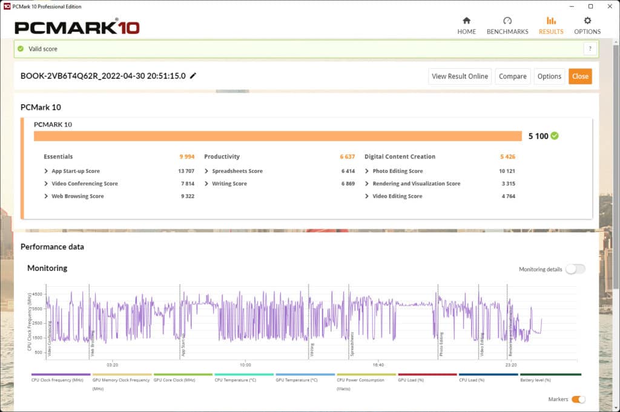Click the Digital Content Creation heading
Viewport: 620px width, 412px height.
pos(400,157)
